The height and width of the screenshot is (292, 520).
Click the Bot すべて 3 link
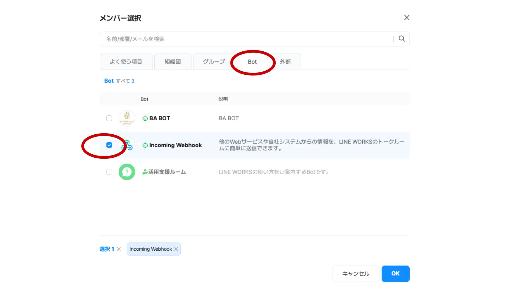coord(119,81)
